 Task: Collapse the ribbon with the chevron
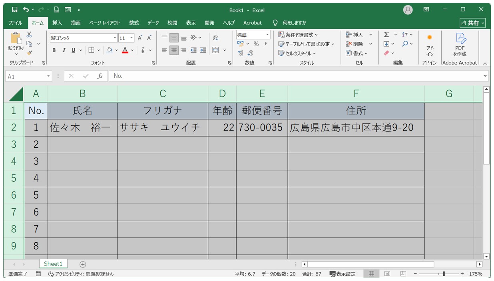485,63
